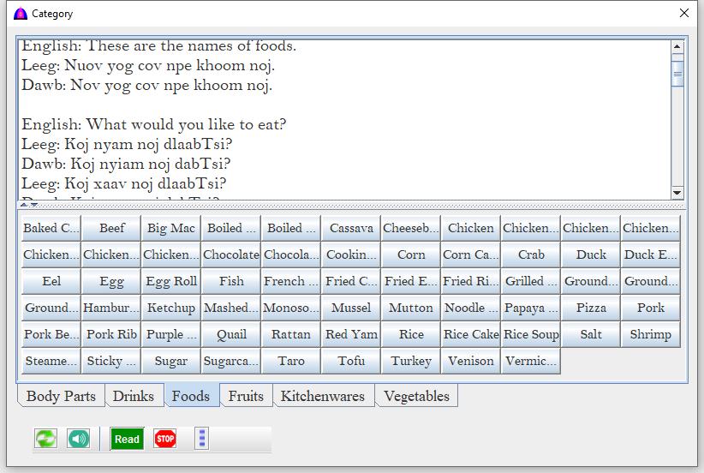
Task: Close the Category window
Action: click(684, 14)
